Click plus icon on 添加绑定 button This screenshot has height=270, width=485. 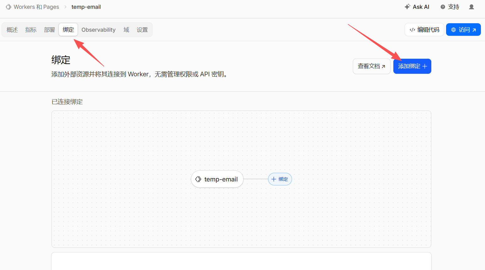425,66
